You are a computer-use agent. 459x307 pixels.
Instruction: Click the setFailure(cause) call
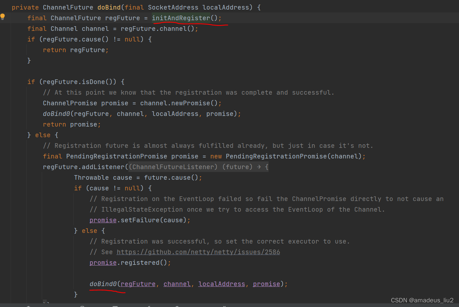[x=154, y=220]
